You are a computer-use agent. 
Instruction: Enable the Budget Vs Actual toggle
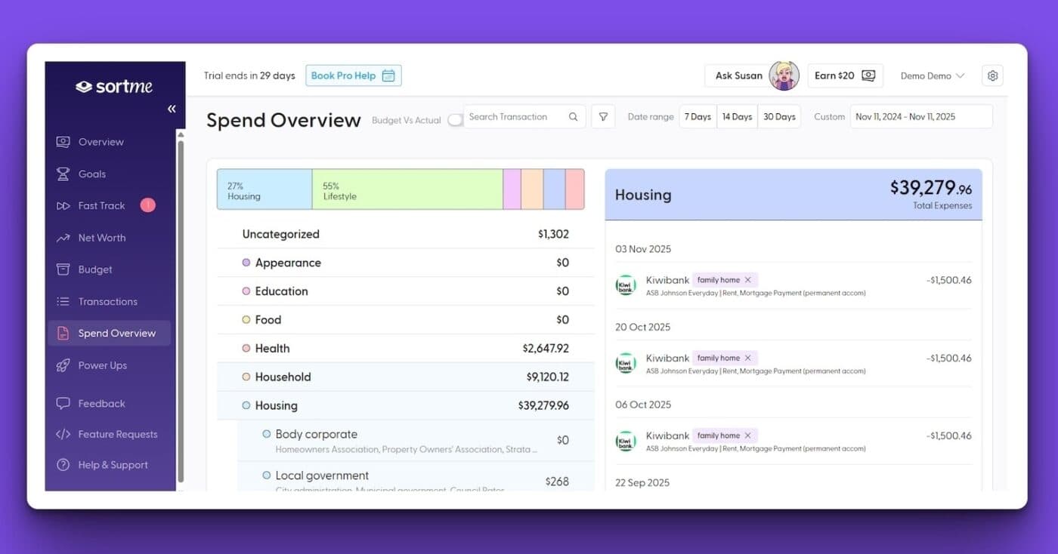455,119
